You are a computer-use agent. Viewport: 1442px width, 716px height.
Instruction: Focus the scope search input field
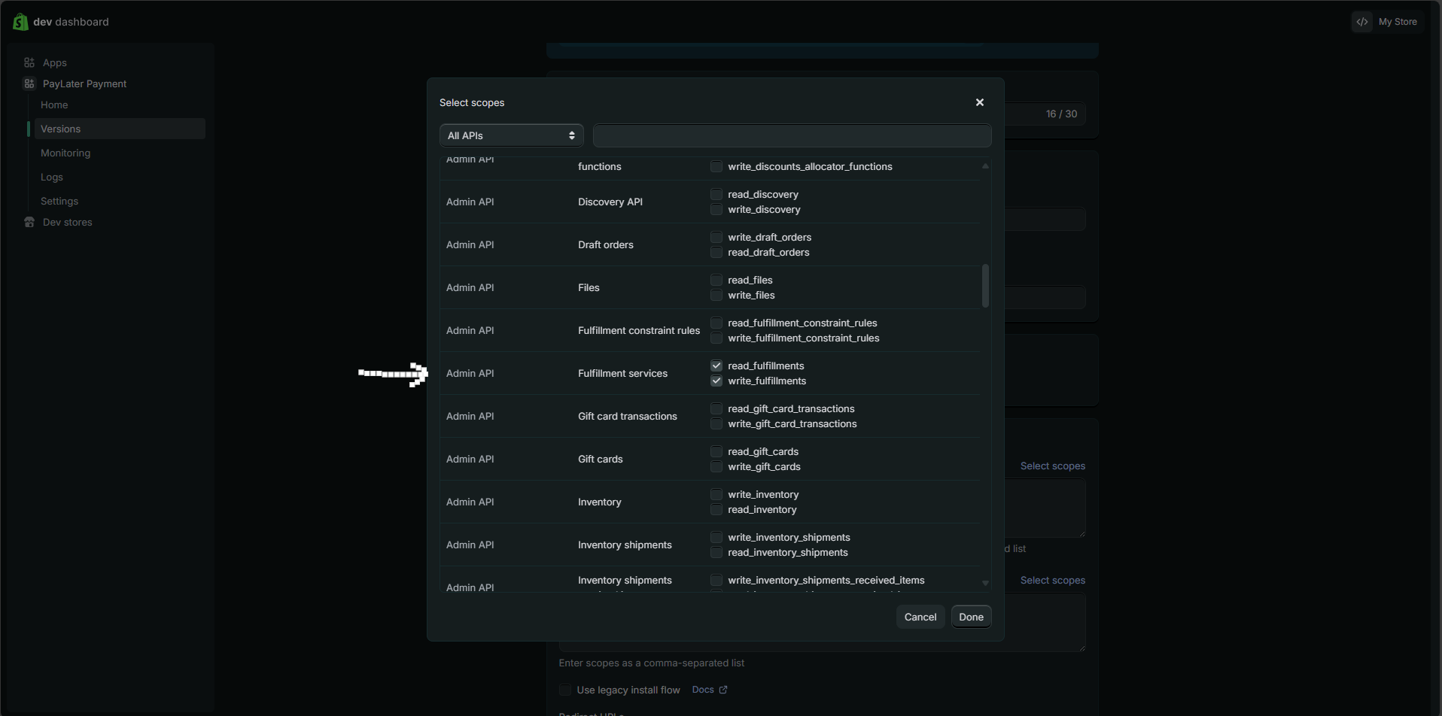(x=792, y=135)
